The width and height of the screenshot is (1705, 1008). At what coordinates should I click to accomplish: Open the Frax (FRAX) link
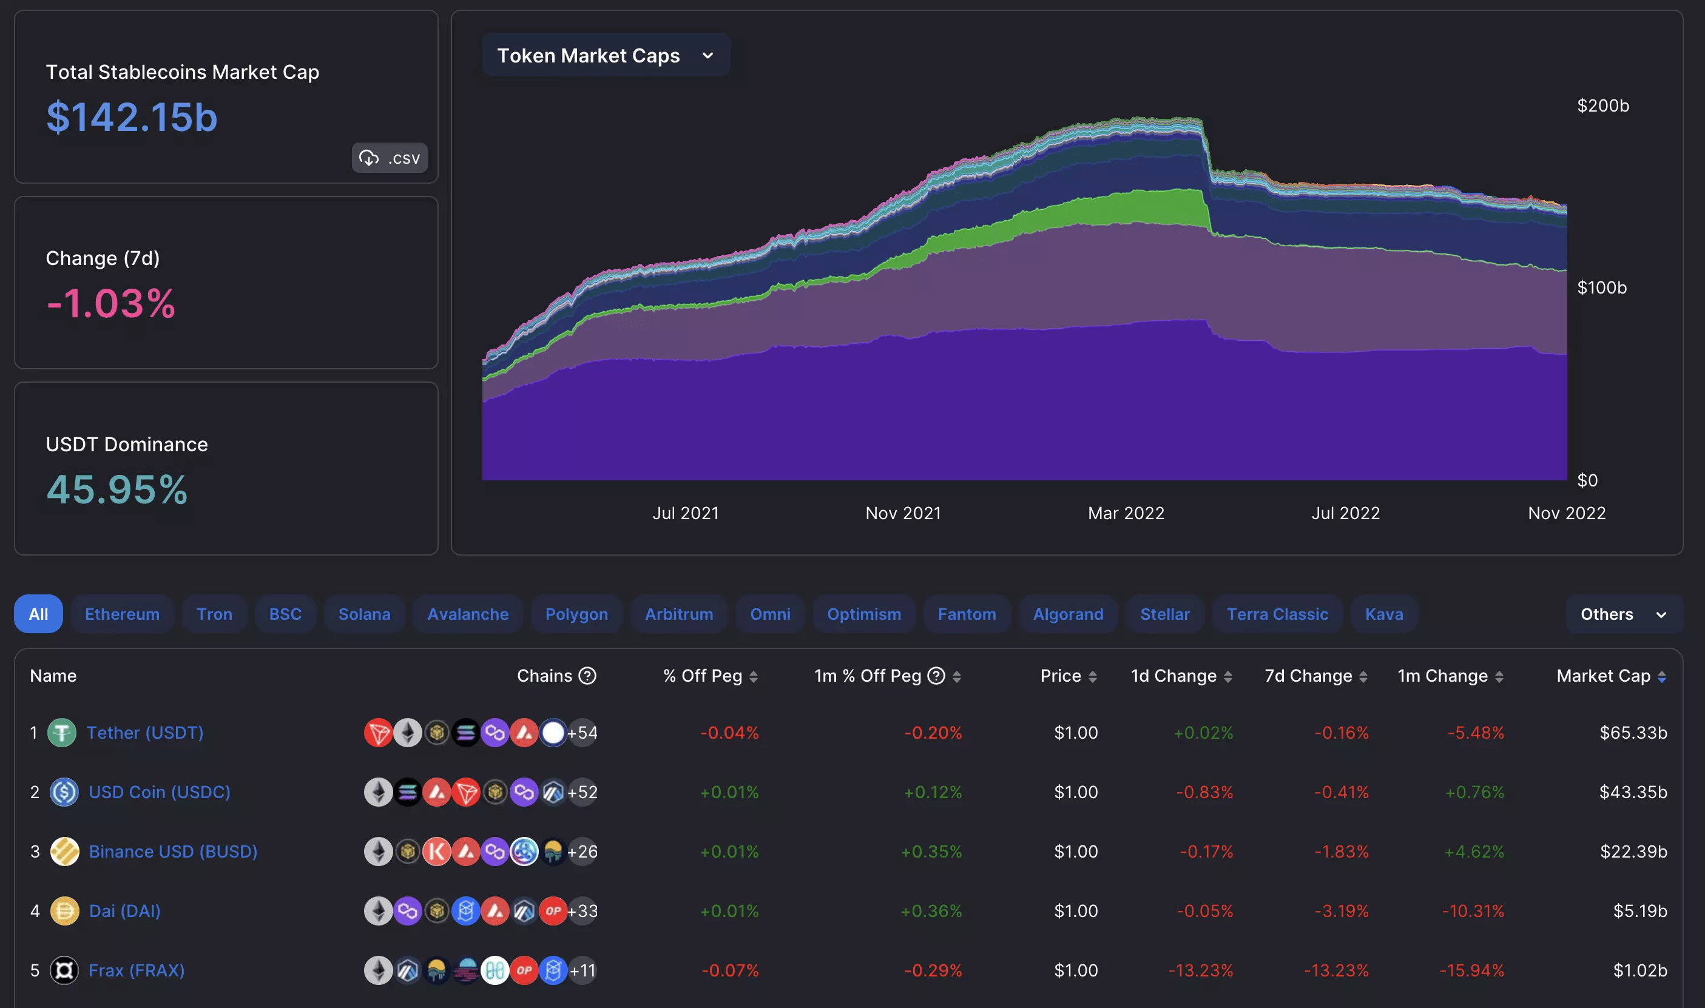137,970
